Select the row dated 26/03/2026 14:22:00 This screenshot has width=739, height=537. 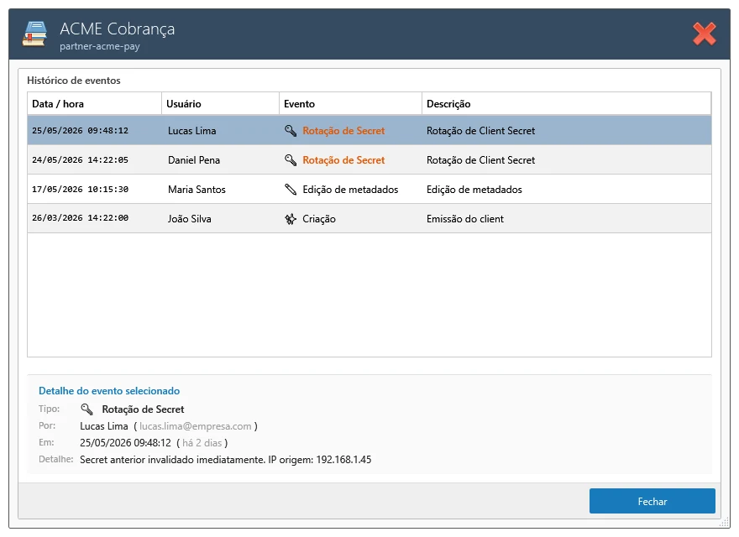pyautogui.click(x=369, y=218)
